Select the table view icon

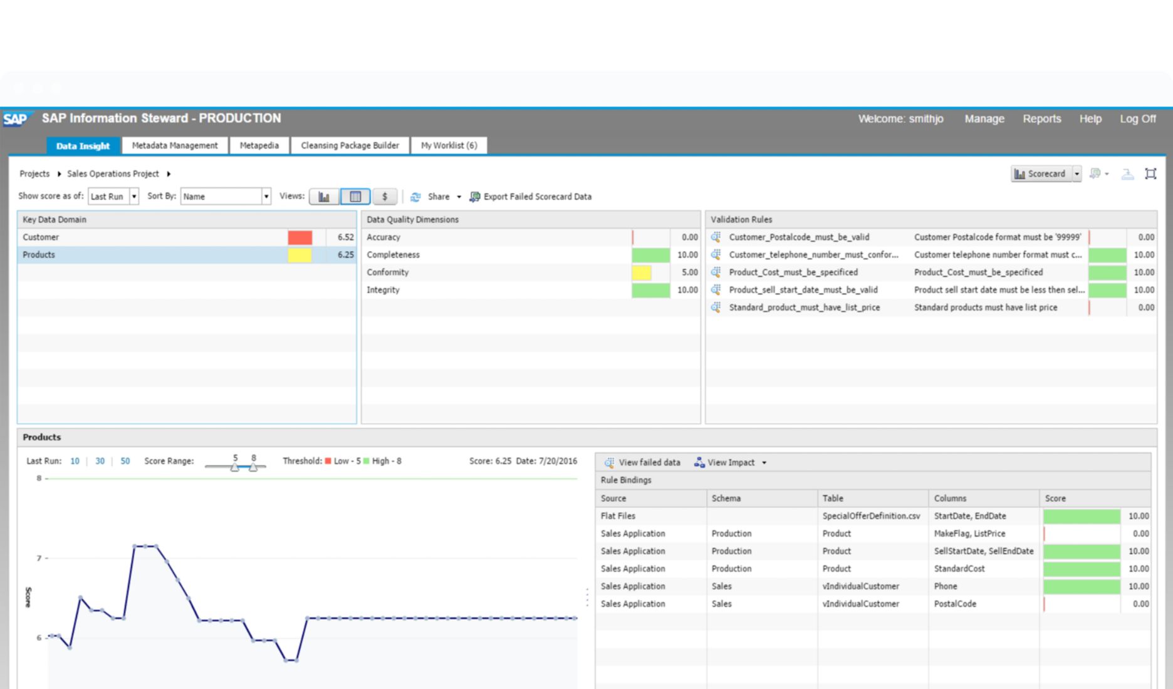click(x=355, y=196)
